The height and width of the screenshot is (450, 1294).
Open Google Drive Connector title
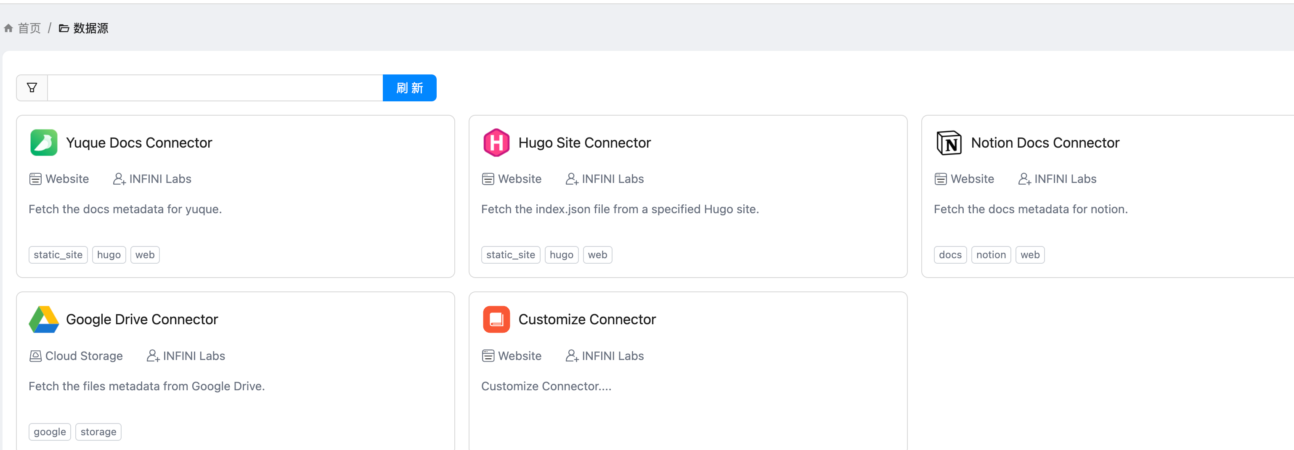tap(142, 320)
